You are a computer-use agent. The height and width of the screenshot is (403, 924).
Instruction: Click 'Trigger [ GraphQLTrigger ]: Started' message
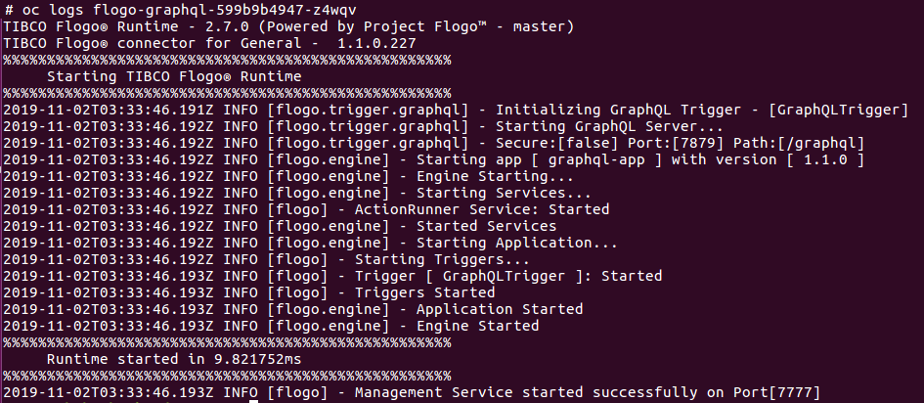coord(508,276)
